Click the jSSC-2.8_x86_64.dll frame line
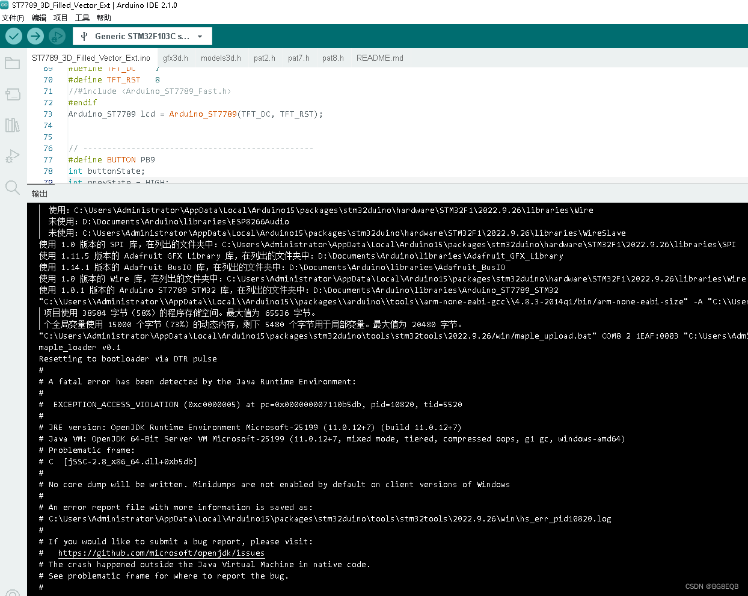 [x=118, y=462]
